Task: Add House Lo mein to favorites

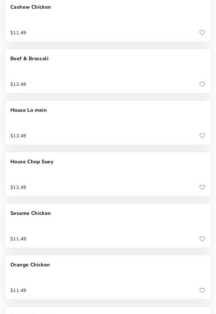Action: (x=202, y=136)
